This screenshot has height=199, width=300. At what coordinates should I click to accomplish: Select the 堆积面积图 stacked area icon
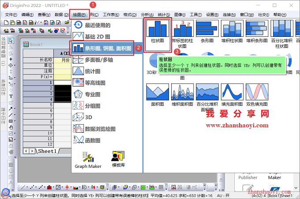click(x=182, y=92)
